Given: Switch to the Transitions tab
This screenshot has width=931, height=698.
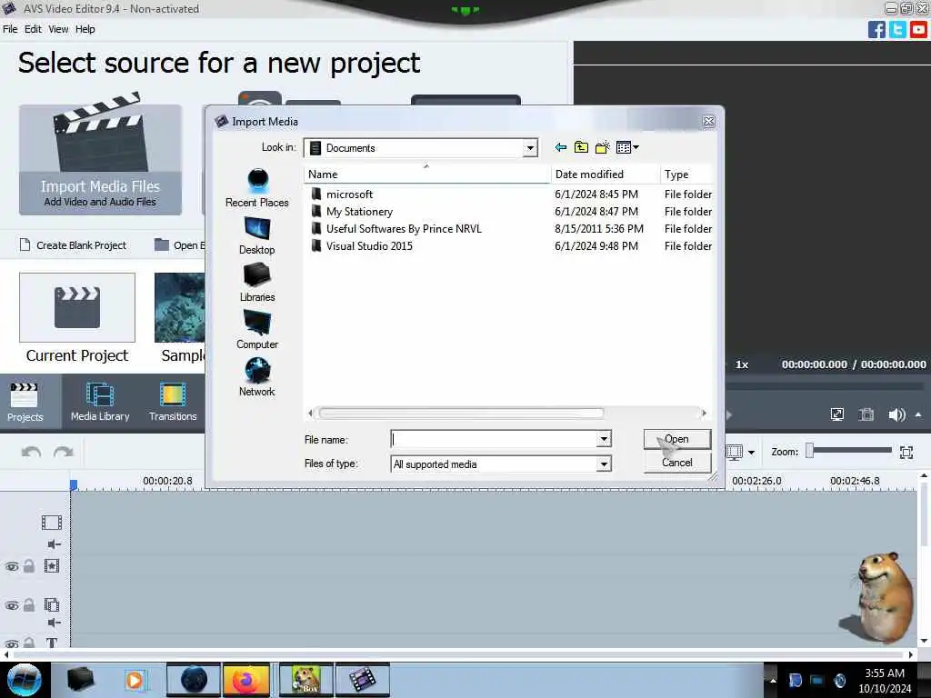Looking at the screenshot, I should click(173, 402).
